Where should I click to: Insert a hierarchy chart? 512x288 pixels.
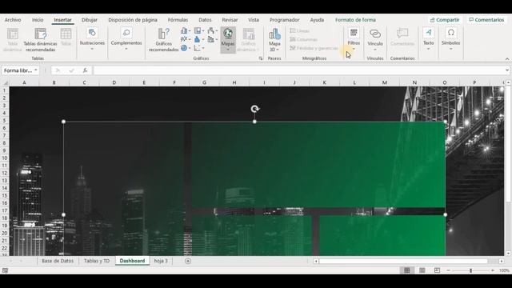(x=198, y=30)
